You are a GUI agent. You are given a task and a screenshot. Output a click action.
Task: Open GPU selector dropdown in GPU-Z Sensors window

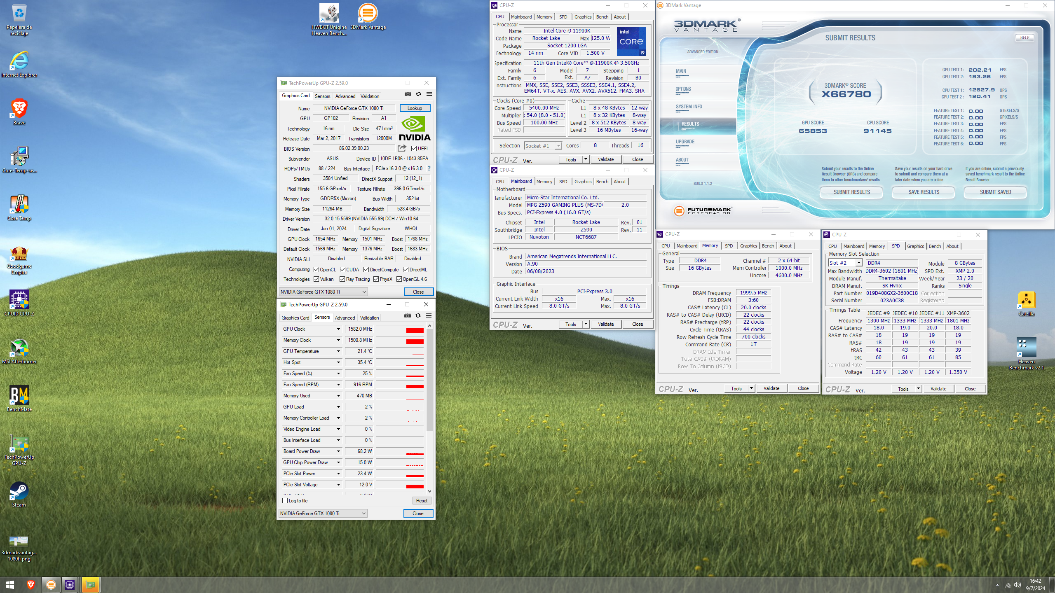[323, 514]
